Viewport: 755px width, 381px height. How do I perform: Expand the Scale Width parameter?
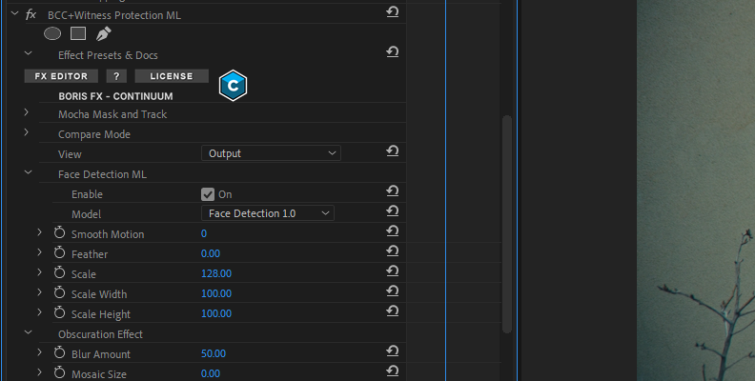click(39, 292)
